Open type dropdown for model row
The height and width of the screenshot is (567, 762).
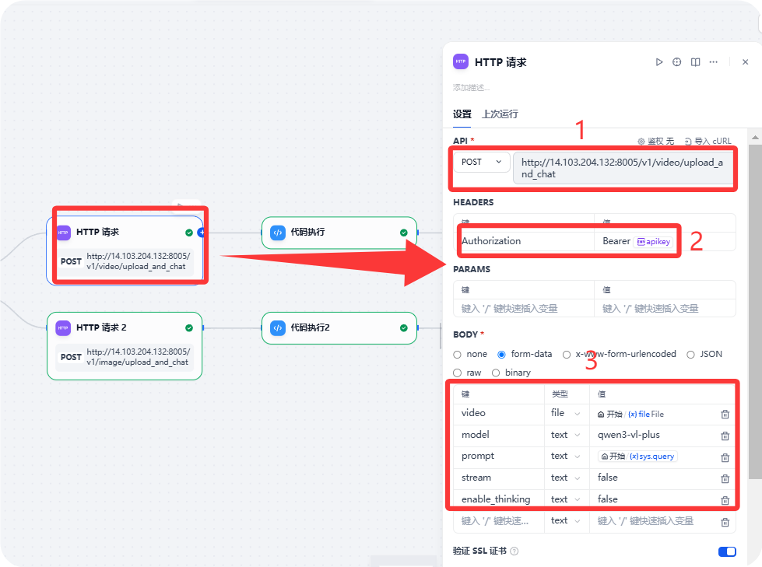tap(566, 435)
